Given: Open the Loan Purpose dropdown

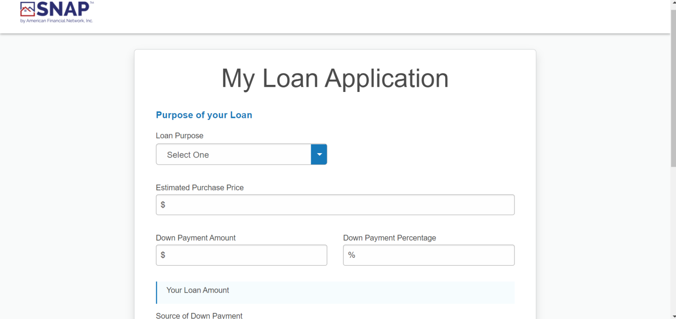Looking at the screenshot, I should point(241,154).
